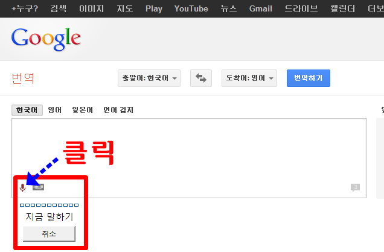The width and height of the screenshot is (384, 252).
Task: Select the 한국어 source language tab
Action: point(27,110)
